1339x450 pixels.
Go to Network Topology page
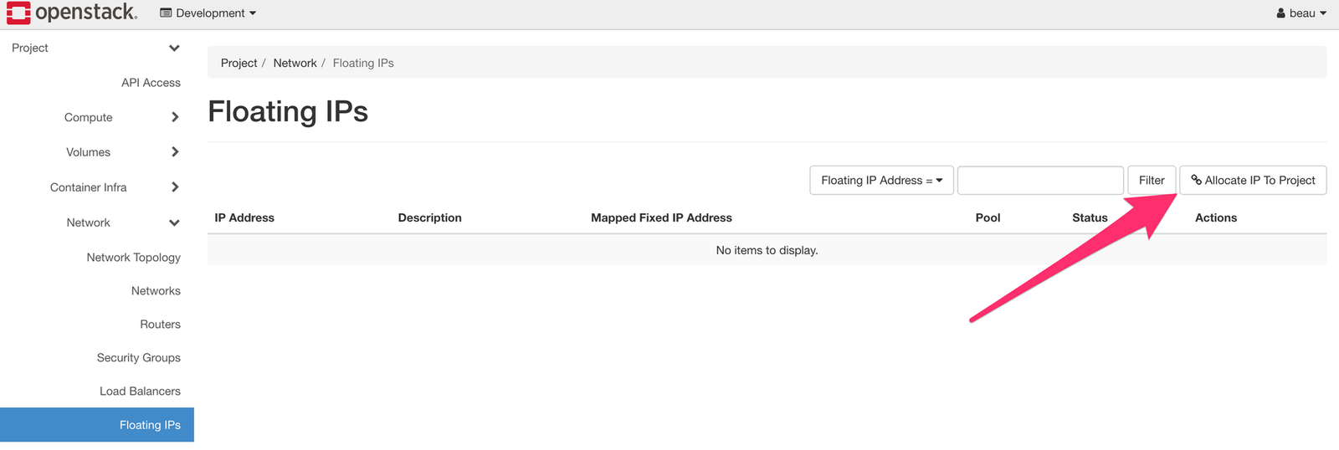(x=133, y=258)
